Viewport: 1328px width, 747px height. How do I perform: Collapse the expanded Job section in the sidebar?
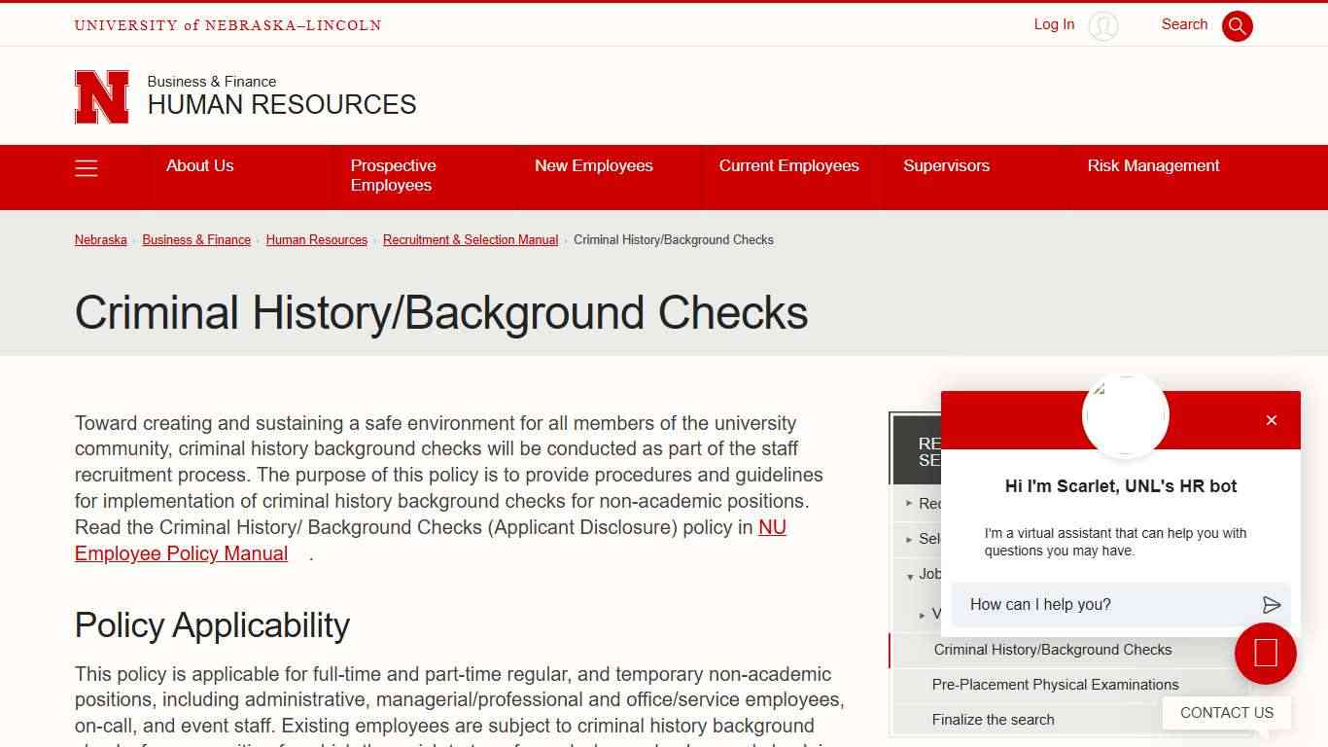click(x=911, y=575)
